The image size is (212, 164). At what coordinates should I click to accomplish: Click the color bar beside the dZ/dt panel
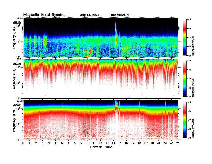tap(185, 120)
